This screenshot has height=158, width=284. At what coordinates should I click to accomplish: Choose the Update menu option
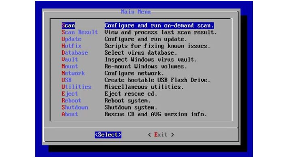71,39
